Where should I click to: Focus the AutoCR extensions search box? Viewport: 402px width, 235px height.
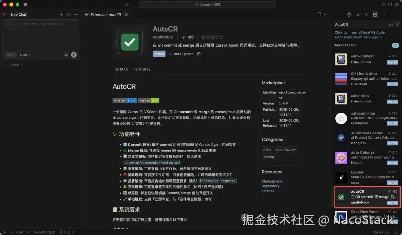360,24
